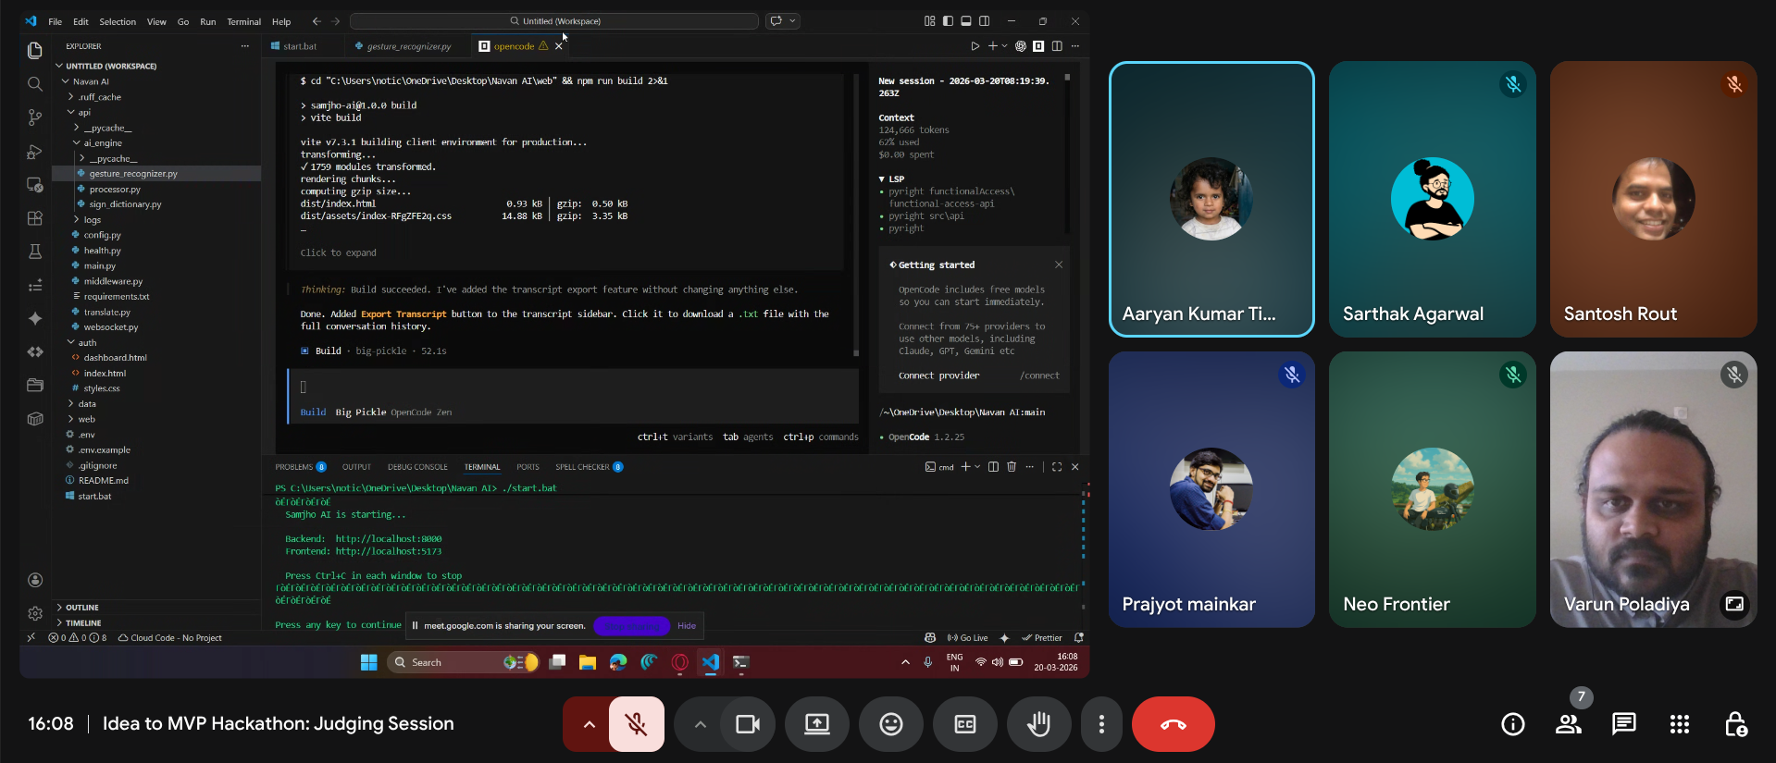Screen dimensions: 1776x763
Task: Turn on closed captions
Action: (x=964, y=724)
